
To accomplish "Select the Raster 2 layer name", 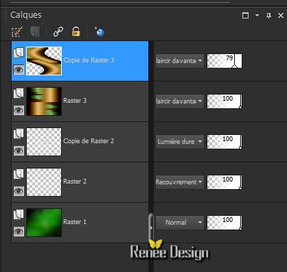I will tap(75, 182).
